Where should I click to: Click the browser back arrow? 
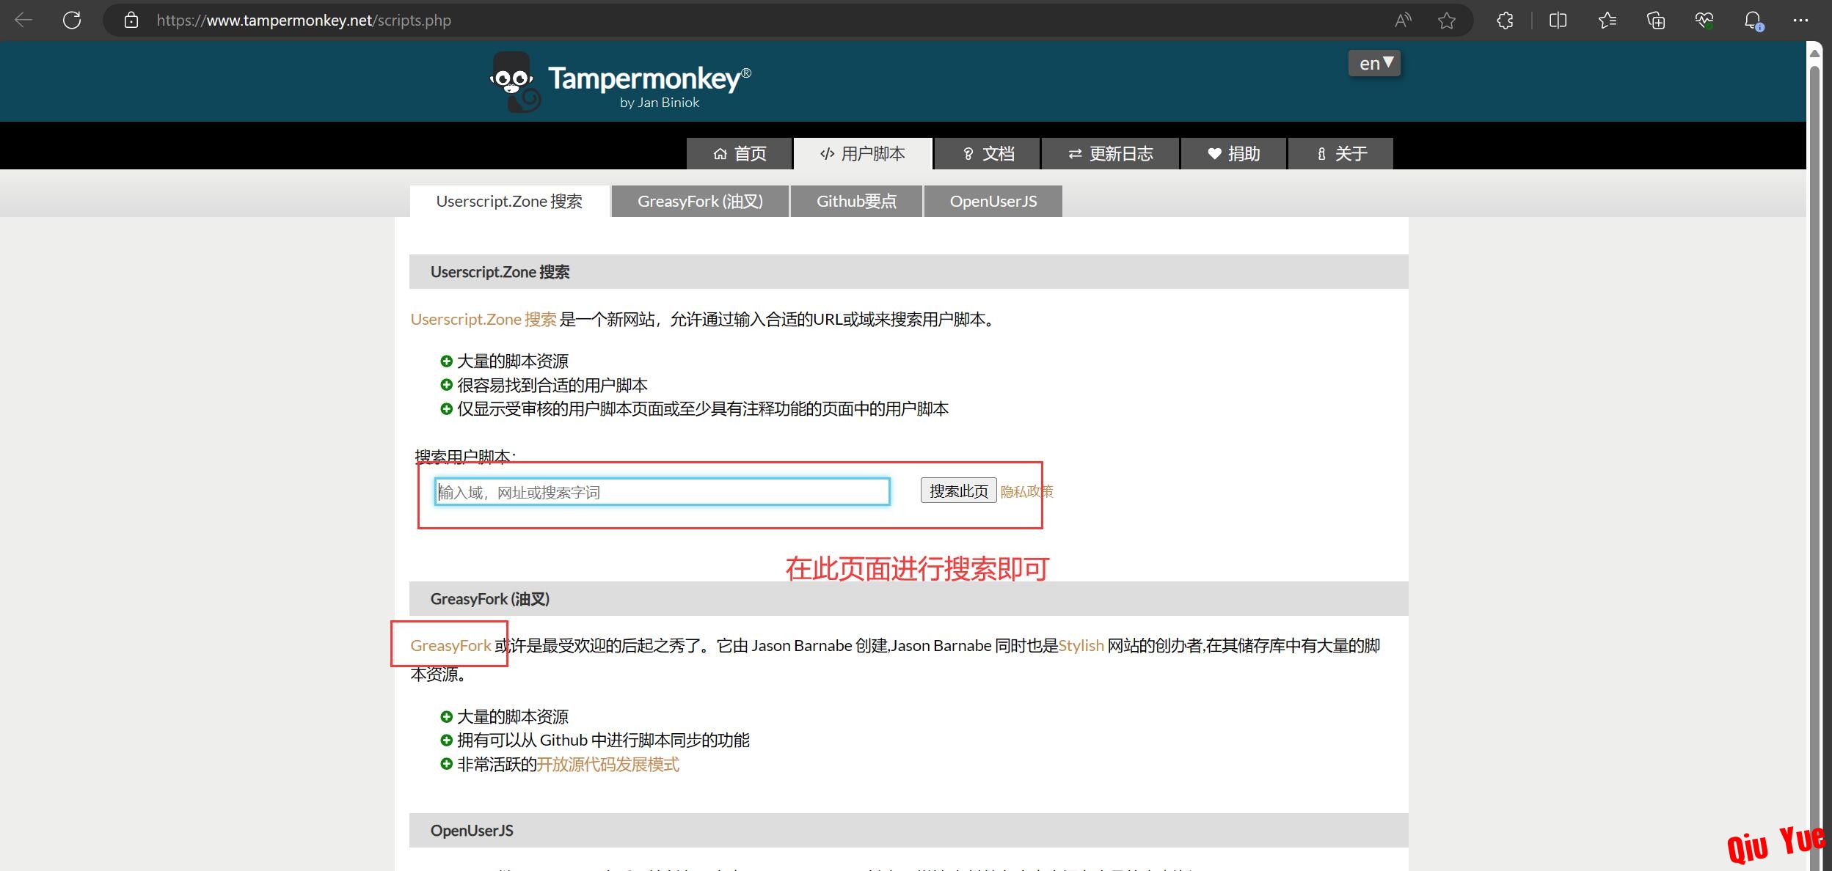pos(23,20)
